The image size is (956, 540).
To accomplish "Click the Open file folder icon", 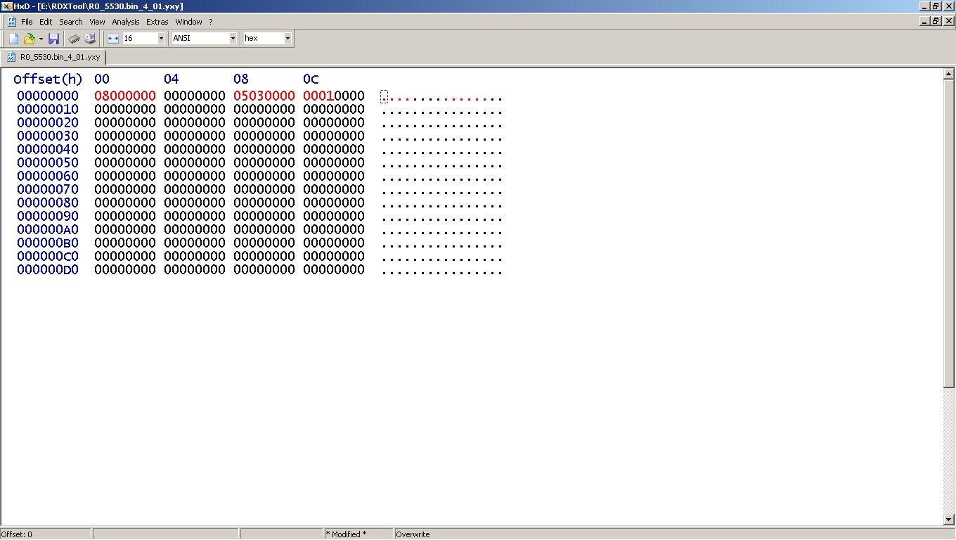I will [29, 39].
